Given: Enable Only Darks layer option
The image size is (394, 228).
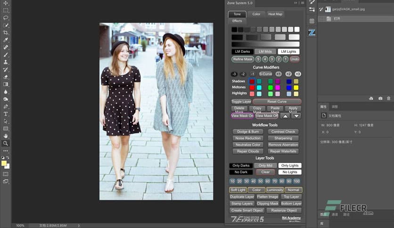Looking at the screenshot, I should tap(241, 165).
